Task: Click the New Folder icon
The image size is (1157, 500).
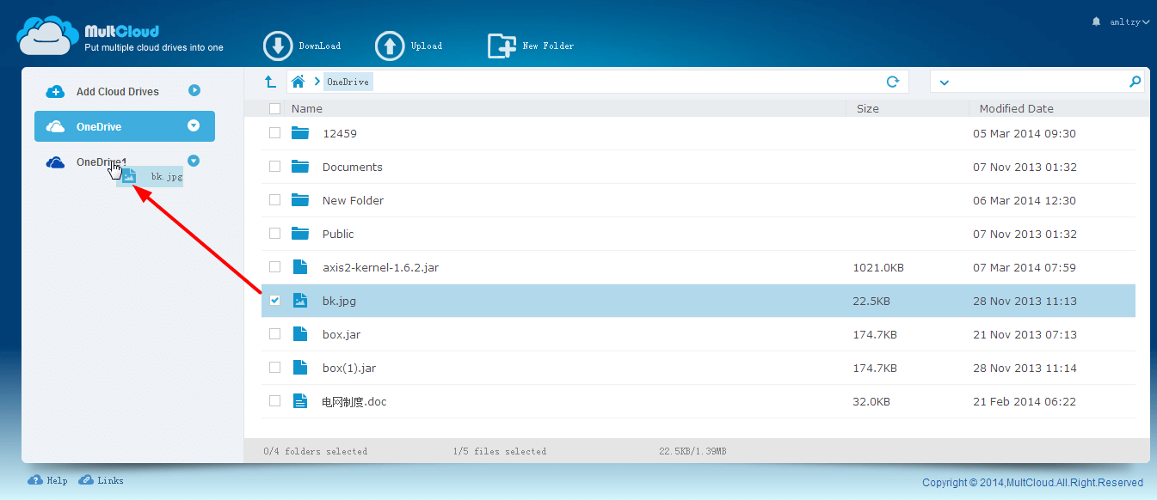Action: 502,46
